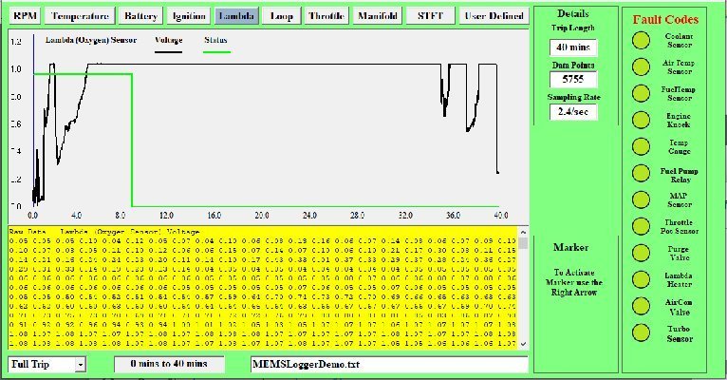Open the Loop tab
Image resolution: width=727 pixels, height=380 pixels.
tap(282, 16)
